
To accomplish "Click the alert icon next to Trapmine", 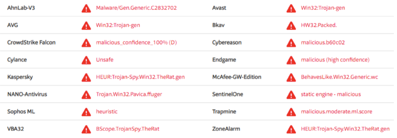I will 291,112.
